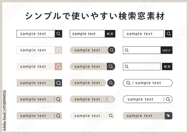Click magnifier icon preceding "sample text" in white pill

coord(128,83)
